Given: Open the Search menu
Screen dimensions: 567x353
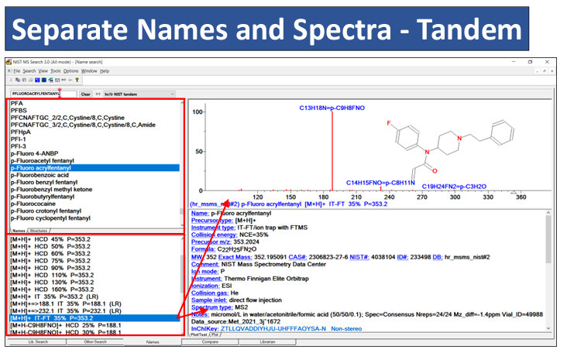Looking at the screenshot, I should [x=29, y=70].
